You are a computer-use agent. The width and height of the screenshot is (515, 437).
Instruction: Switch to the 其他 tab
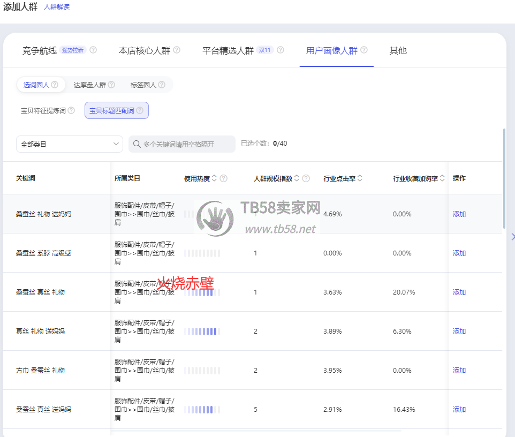point(398,51)
